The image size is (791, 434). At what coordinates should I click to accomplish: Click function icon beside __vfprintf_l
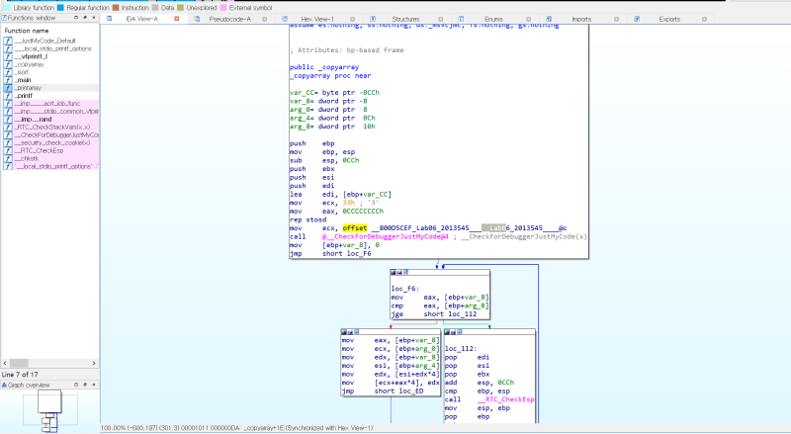point(8,56)
